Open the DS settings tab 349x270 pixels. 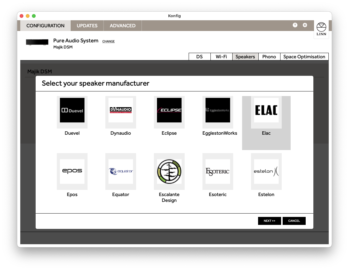pos(199,57)
